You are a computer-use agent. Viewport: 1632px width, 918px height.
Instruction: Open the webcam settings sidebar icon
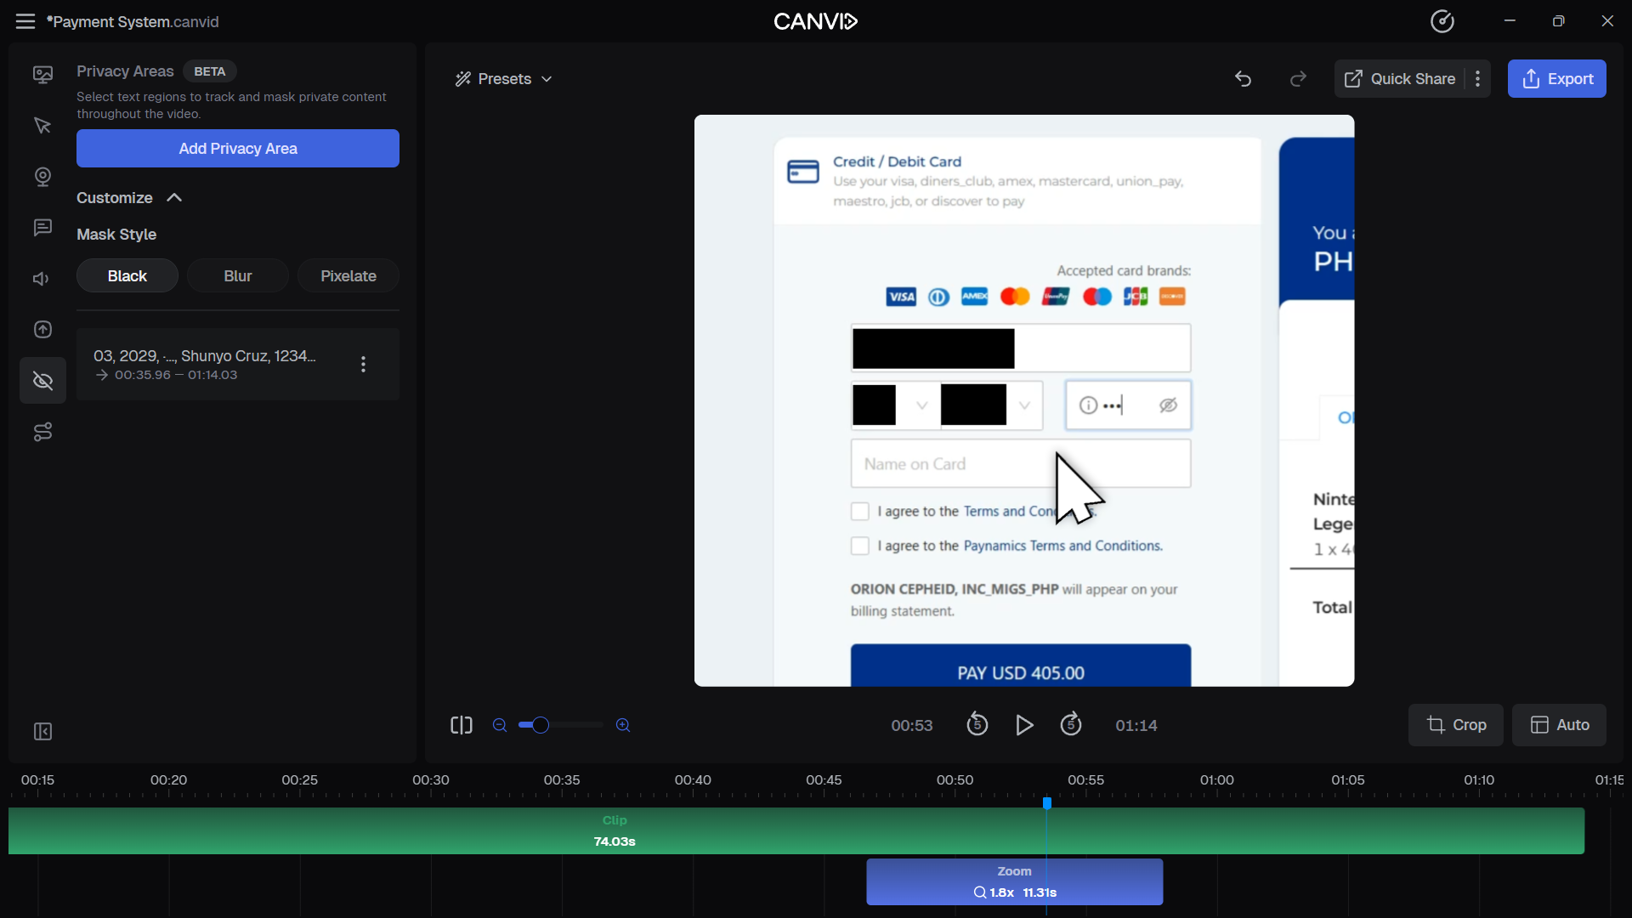click(42, 177)
